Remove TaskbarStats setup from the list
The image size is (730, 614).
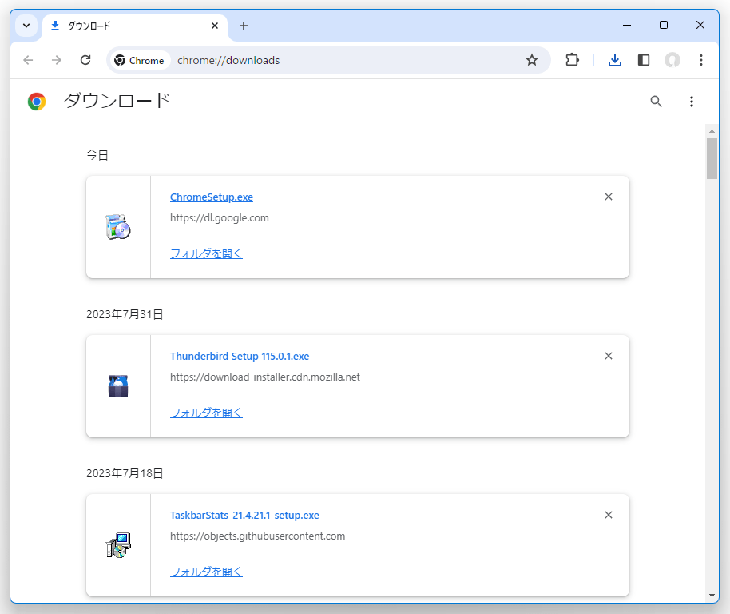point(609,515)
